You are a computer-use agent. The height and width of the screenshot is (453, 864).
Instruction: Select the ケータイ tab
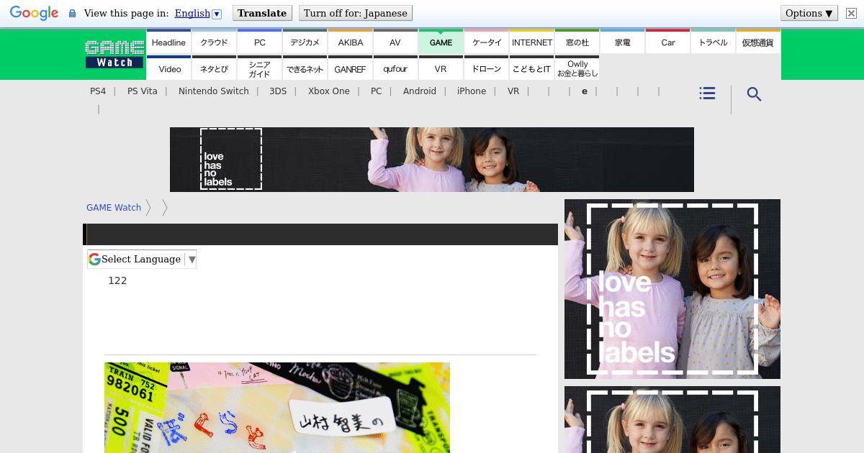pyautogui.click(x=486, y=42)
